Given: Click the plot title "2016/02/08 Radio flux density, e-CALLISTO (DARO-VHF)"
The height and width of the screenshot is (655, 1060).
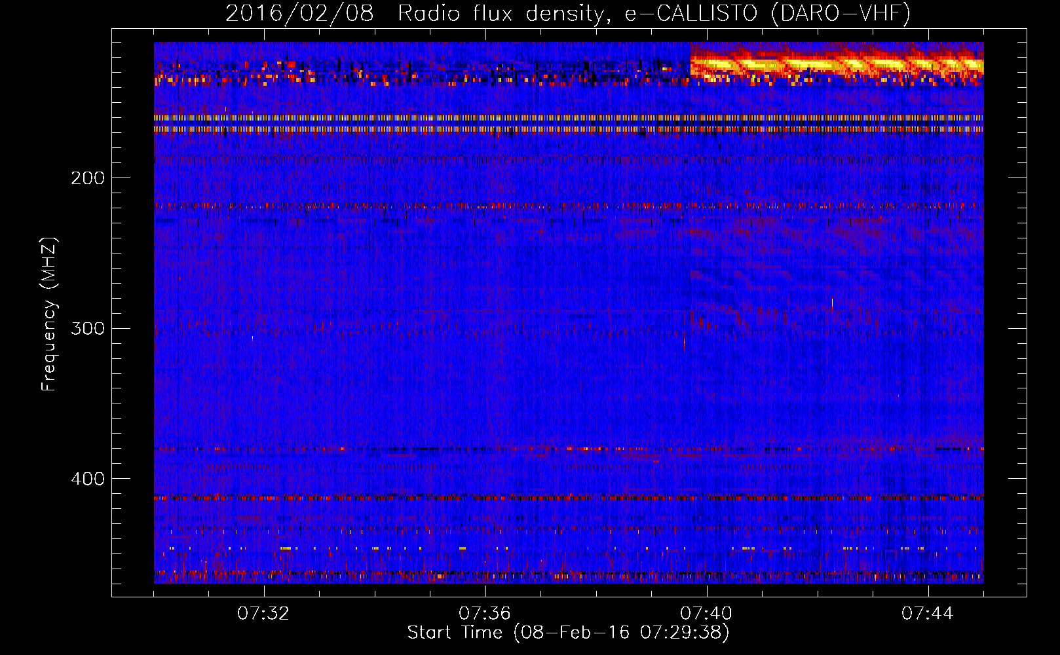Looking at the screenshot, I should [568, 13].
